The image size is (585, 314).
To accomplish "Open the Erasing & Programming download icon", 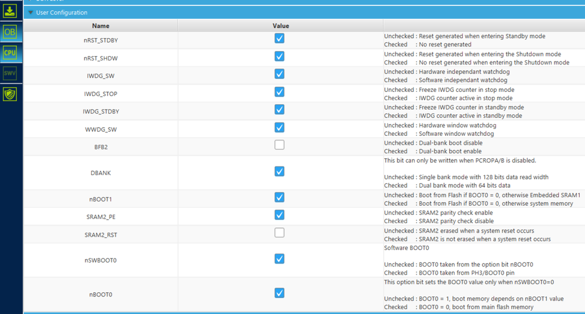I will (10, 11).
